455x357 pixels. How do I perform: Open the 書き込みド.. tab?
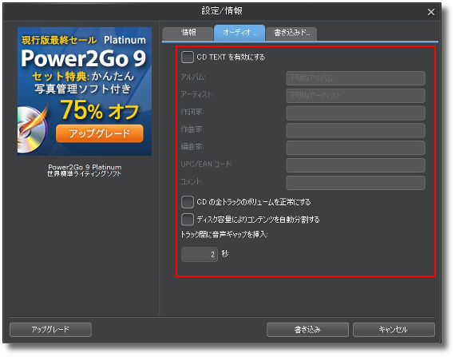(x=291, y=33)
